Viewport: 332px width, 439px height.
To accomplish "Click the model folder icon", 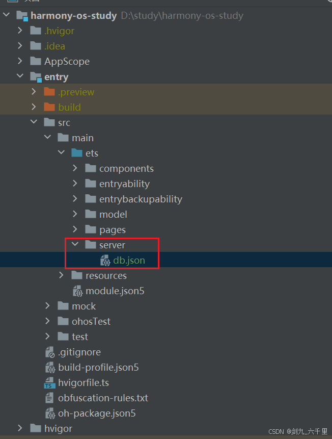I will pyautogui.click(x=91, y=214).
